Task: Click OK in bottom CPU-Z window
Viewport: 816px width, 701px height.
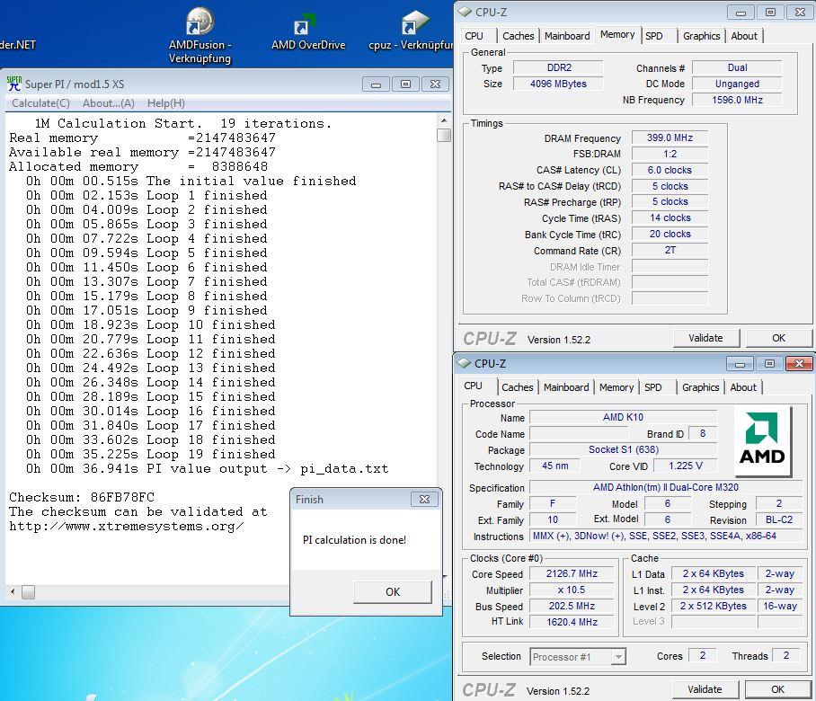Action: coord(777,689)
